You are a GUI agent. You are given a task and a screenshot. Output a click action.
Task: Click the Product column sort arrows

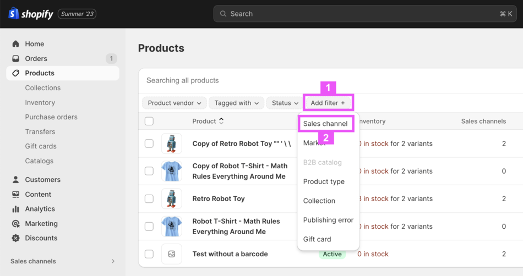(221, 121)
